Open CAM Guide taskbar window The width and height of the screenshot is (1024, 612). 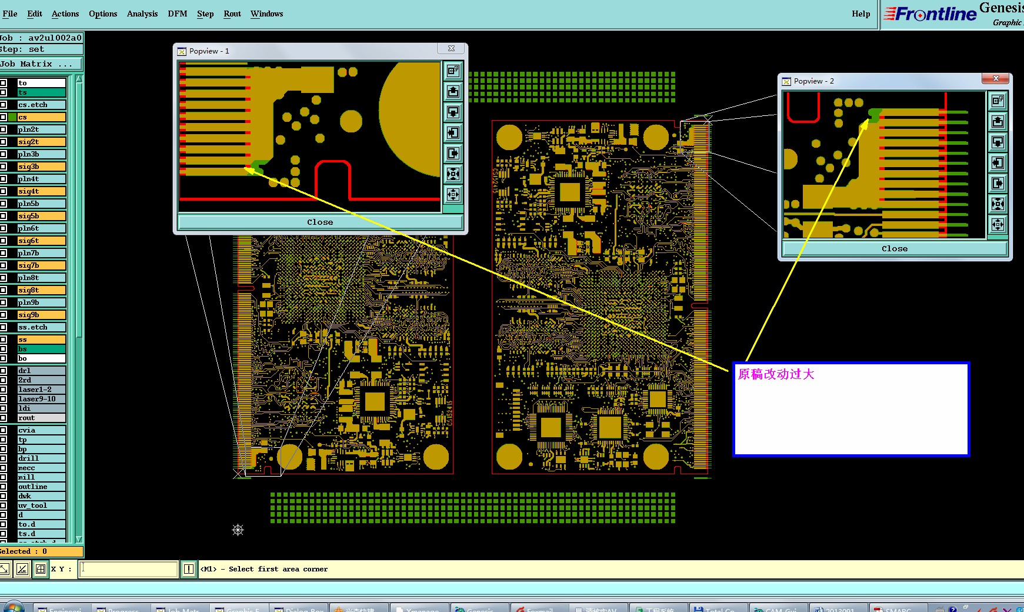pyautogui.click(x=778, y=608)
